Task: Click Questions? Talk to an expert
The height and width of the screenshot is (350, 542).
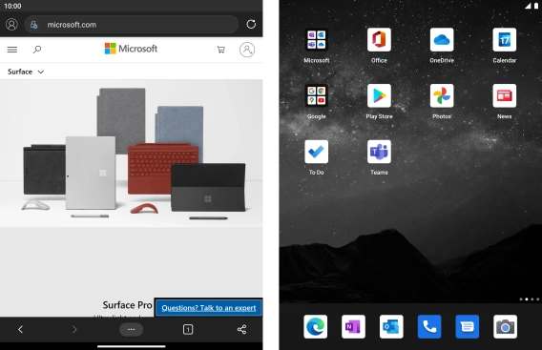Action: pyautogui.click(x=208, y=308)
